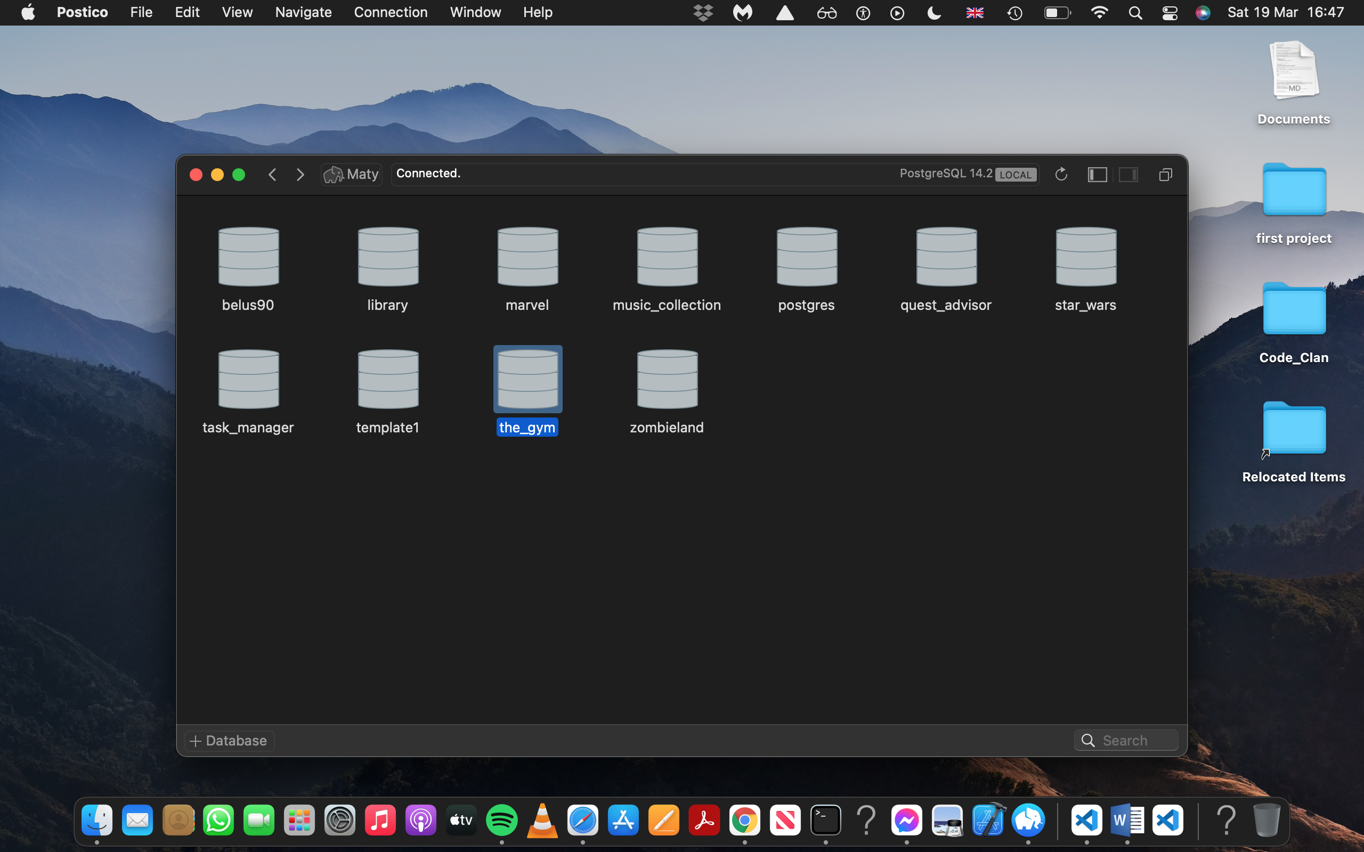Open the library database icon
The image size is (1364, 852).
pos(388,257)
